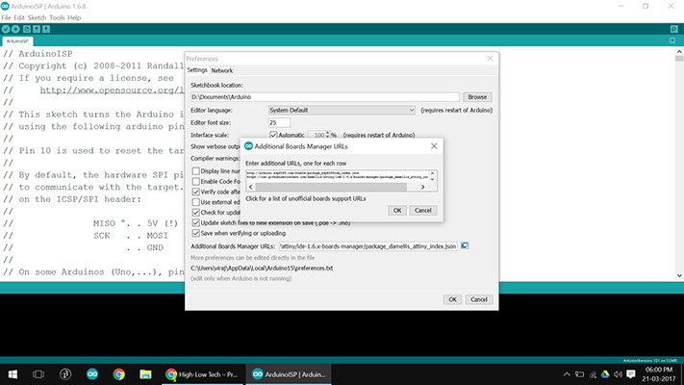Toggle Use external editor checkbox
The height and width of the screenshot is (385, 684).
[x=196, y=202]
